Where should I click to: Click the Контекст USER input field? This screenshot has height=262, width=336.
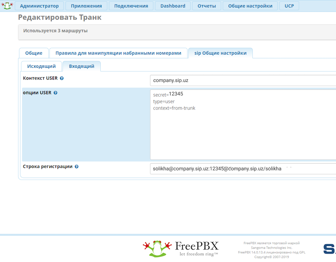click(243, 80)
